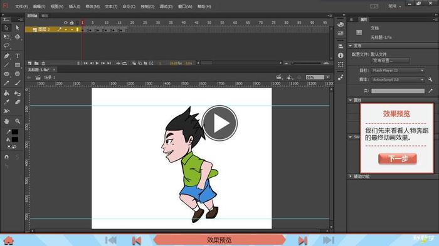439x246 pixels.
Task: Select the Hand tool
Action: [x=6, y=121]
